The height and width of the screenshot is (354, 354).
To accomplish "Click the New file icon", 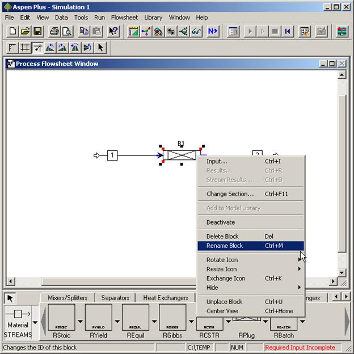I will 12,32.
